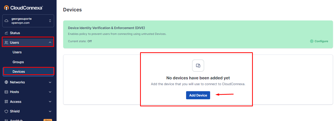Click the Add Device button
This screenshot has height=121, width=334.
[x=198, y=95]
